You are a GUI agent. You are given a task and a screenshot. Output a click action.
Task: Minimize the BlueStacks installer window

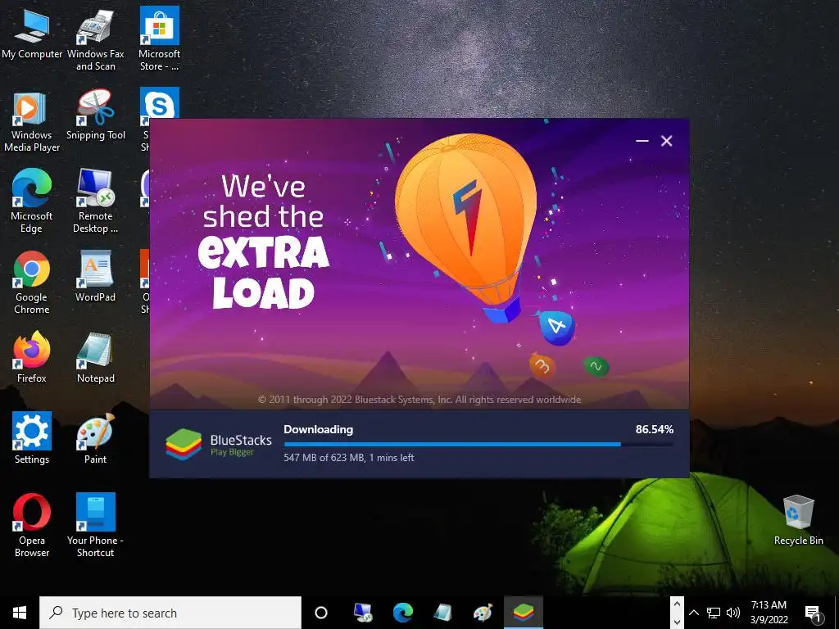click(x=642, y=141)
